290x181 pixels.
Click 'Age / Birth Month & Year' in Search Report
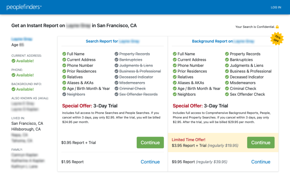[88, 89]
